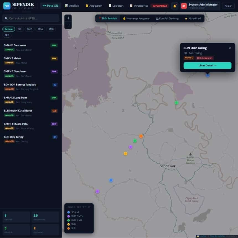Switch map layer to Akreditasi
The width and height of the screenshot is (238, 238).
pos(193,18)
